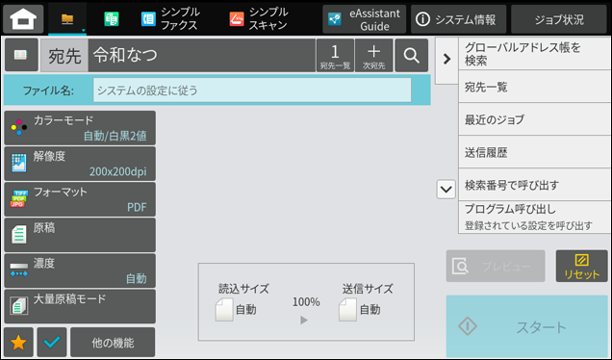Toggle 大量原稿モード job build mode
Screen dimensions: 612x360
point(80,306)
